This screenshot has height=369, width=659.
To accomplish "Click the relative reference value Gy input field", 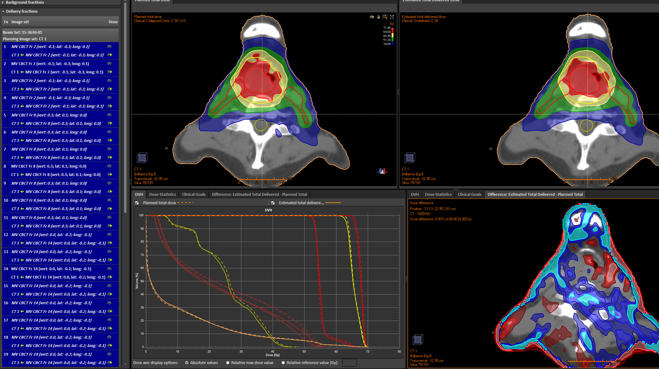I will coord(349,363).
